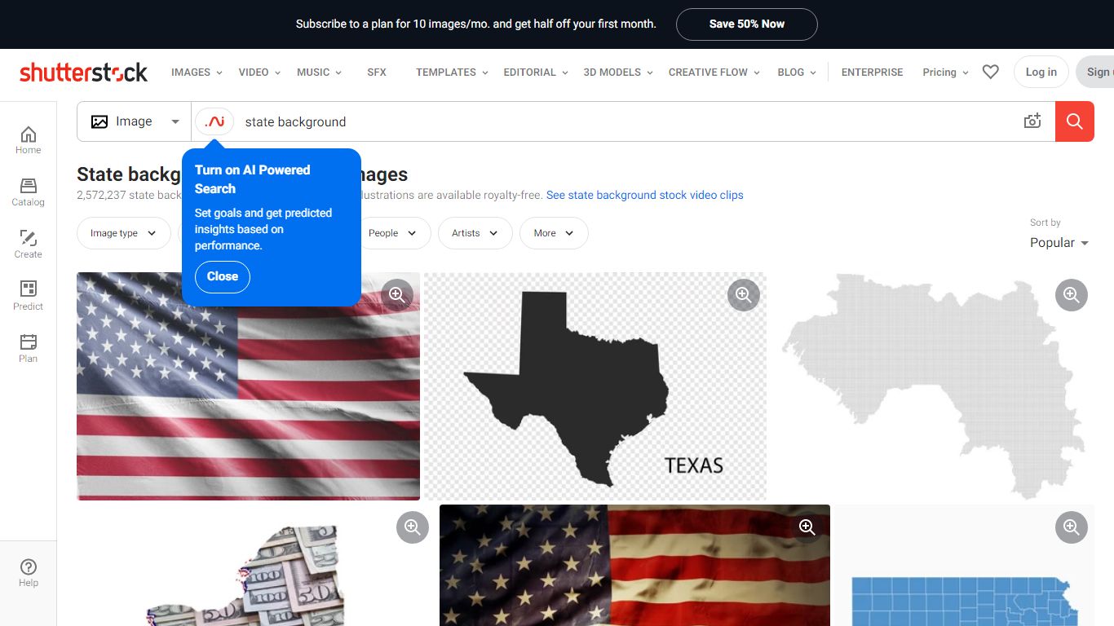Open the Pricing dropdown menu
Viewport: 1114px width, 626px height.
click(x=945, y=72)
